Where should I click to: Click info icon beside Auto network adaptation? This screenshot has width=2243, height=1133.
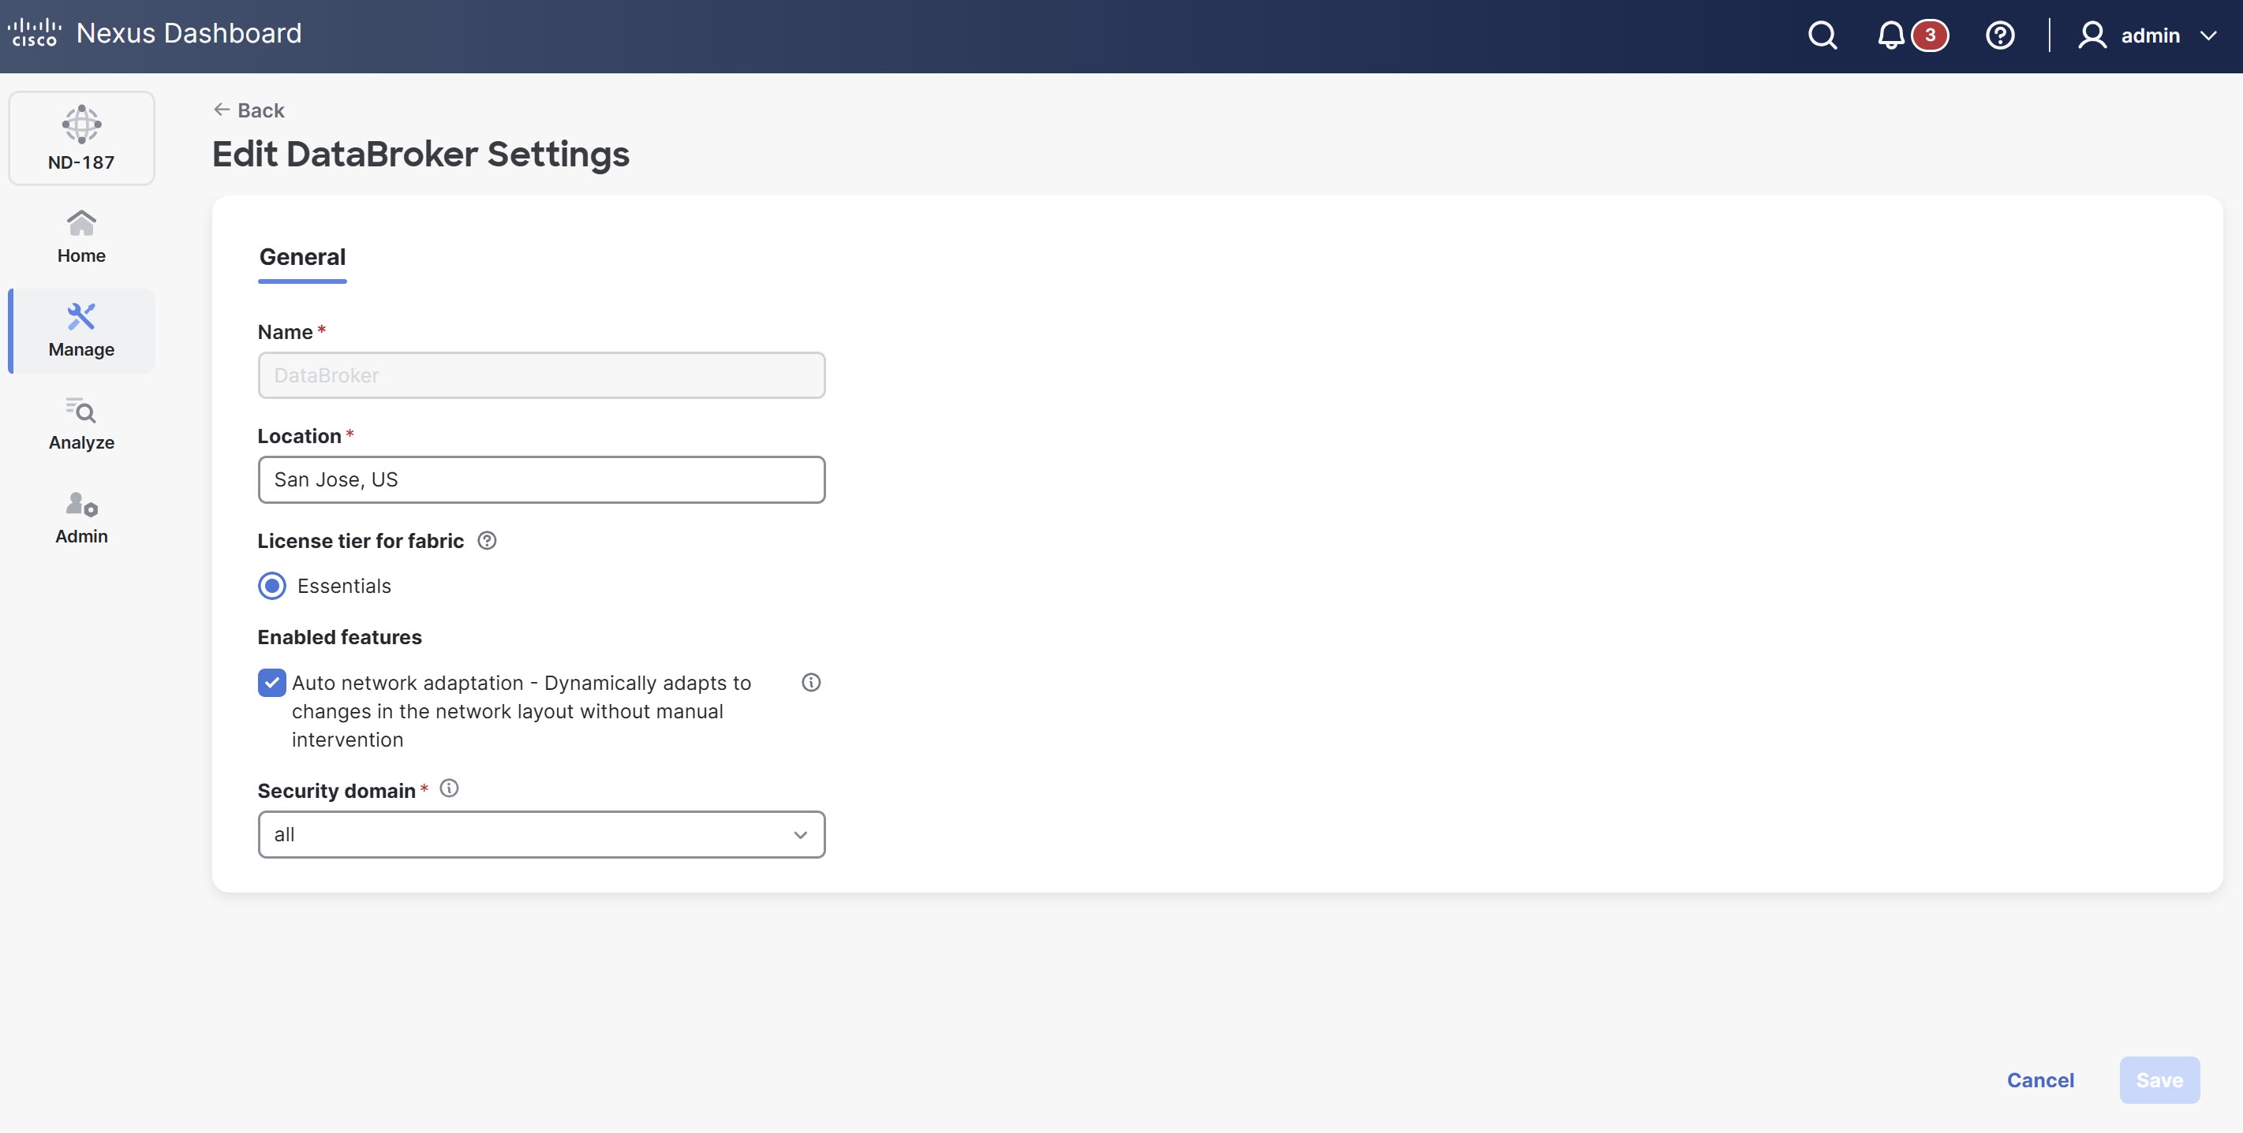tap(810, 682)
